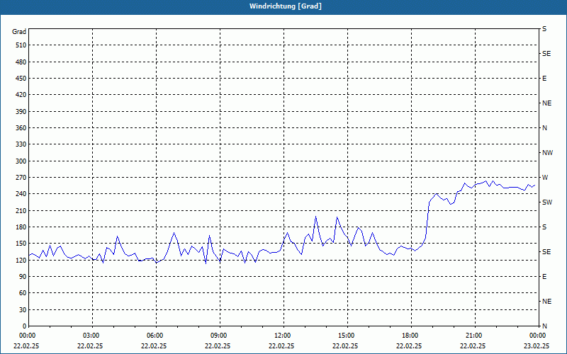567x354 pixels.
Task: Click the 300 y-axis label
Action: tap(21, 161)
